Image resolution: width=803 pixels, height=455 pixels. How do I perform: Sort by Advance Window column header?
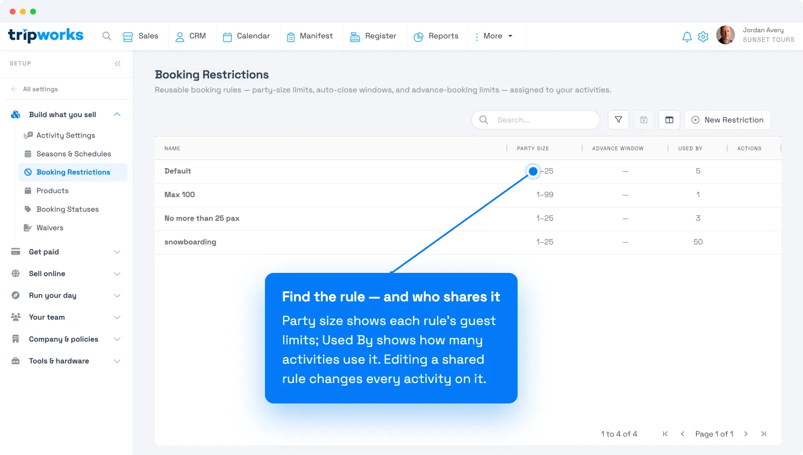click(x=618, y=148)
